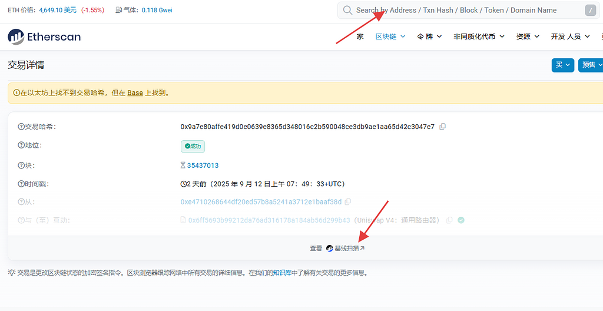Copy the transaction hash via copy icon

coord(443,127)
